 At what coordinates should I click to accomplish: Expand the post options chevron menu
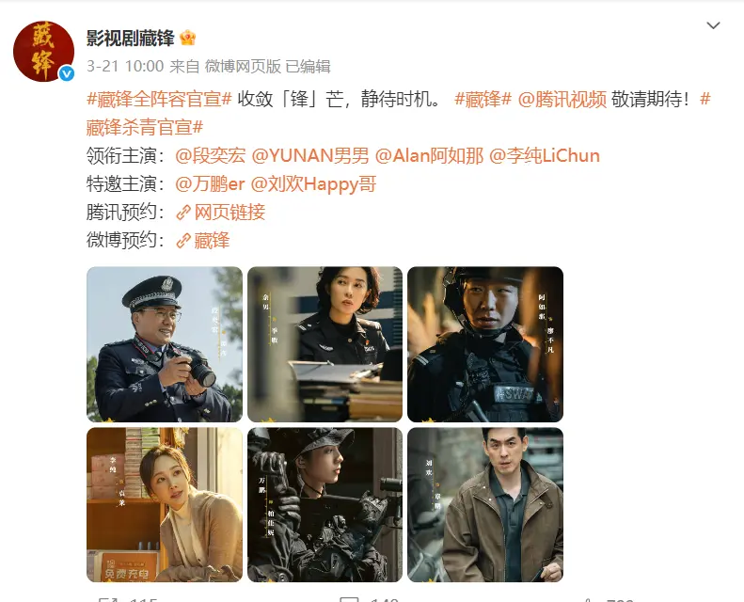click(x=713, y=25)
